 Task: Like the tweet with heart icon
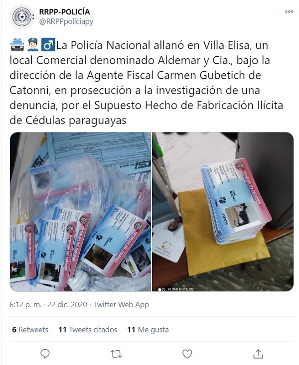click(187, 354)
